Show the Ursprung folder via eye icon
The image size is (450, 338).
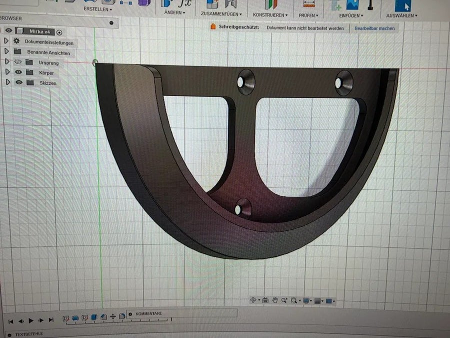pos(18,62)
